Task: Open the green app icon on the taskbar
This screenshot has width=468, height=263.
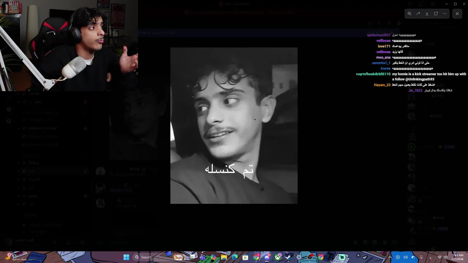Action: 342,257
